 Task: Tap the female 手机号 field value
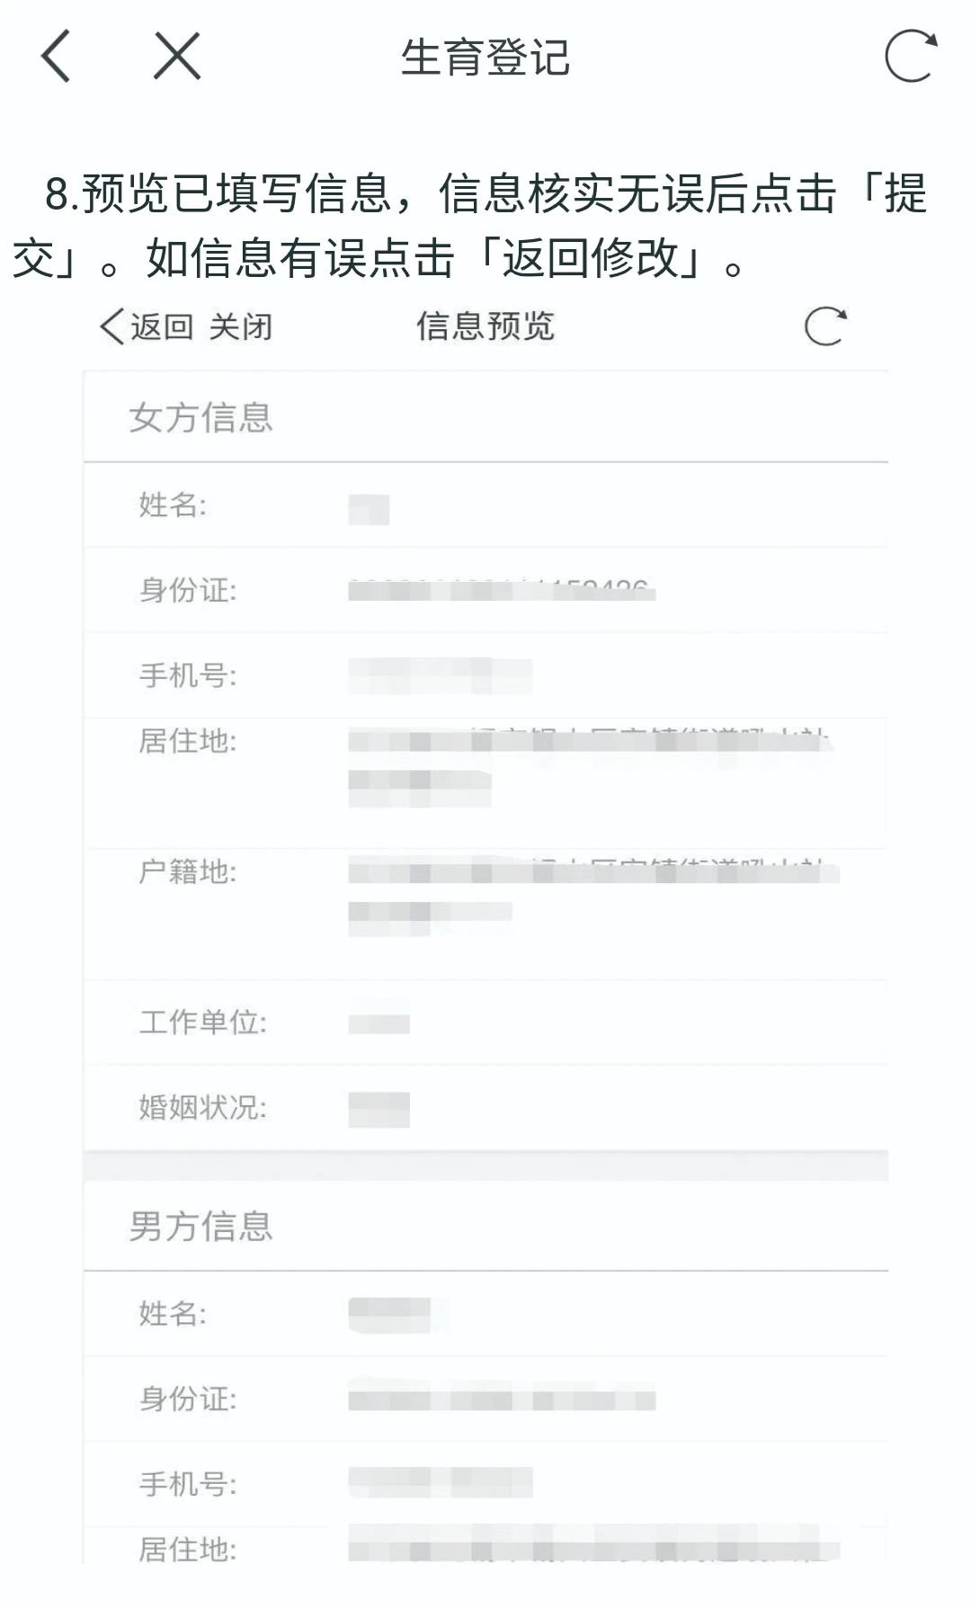pos(441,676)
